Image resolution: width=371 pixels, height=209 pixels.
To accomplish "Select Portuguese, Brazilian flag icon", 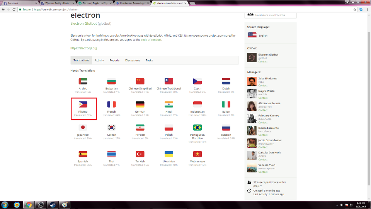I will tap(197, 128).
